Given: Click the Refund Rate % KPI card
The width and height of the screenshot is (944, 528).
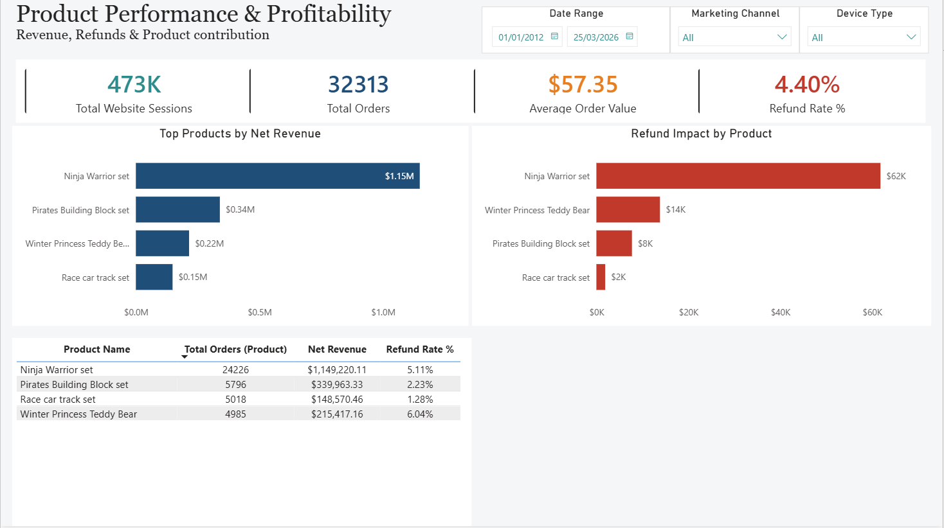Looking at the screenshot, I should tap(807, 92).
